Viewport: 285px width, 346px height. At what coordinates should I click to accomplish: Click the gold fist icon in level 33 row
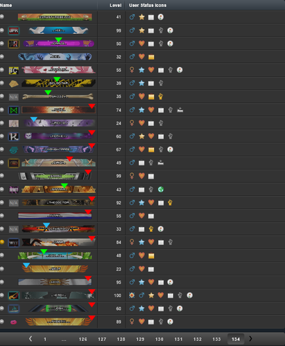[151, 229]
